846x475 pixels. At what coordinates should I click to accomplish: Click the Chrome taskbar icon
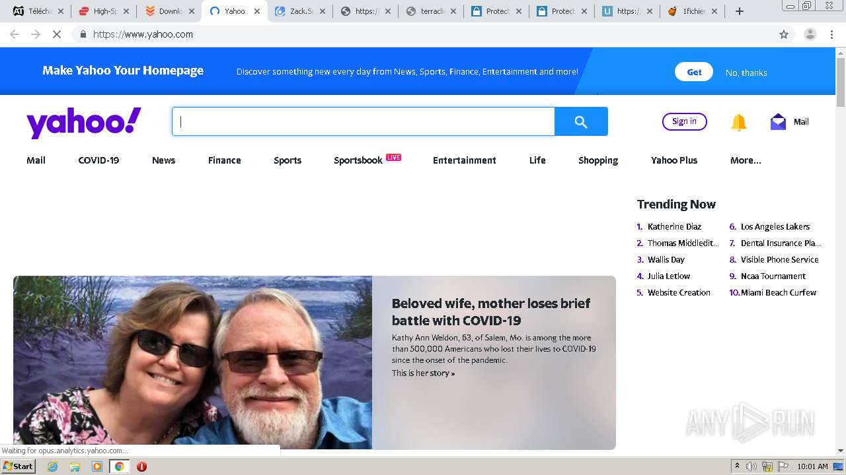point(119,466)
